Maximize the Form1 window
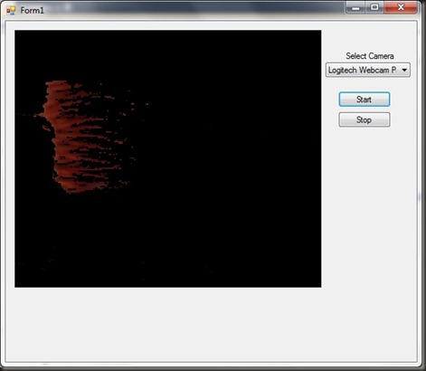 click(x=374, y=7)
